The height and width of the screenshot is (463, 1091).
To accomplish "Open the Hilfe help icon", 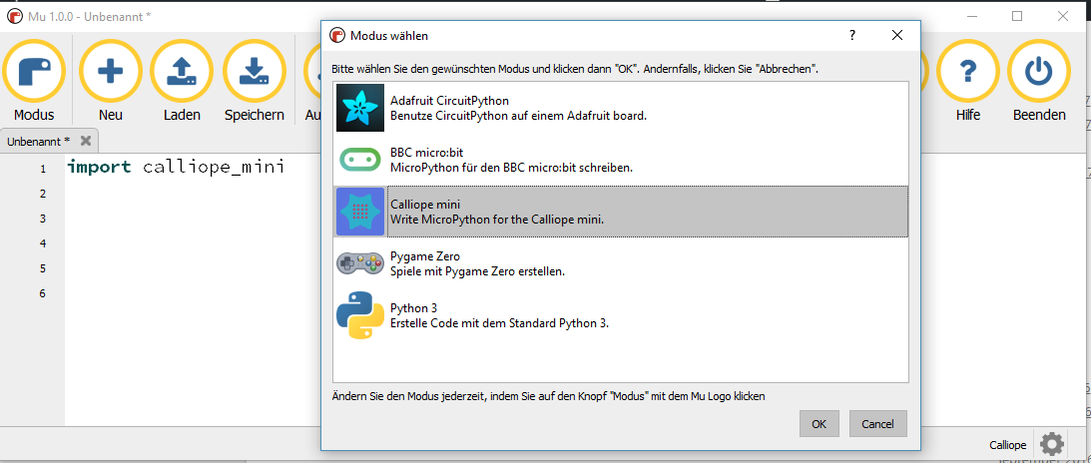I will coord(967,74).
